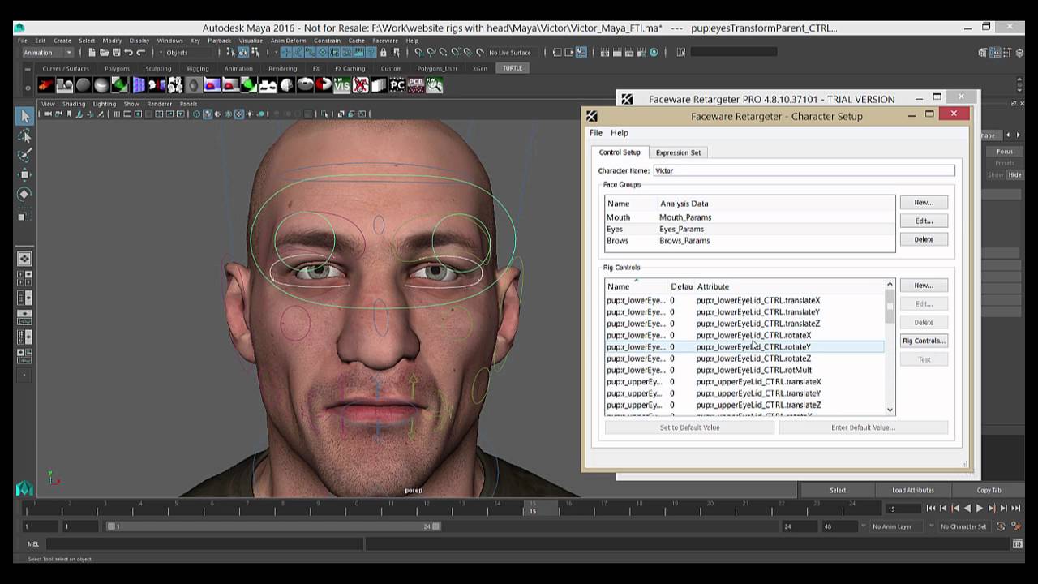Click the Save Scene disk icon
1038x584 pixels.
[x=115, y=52]
